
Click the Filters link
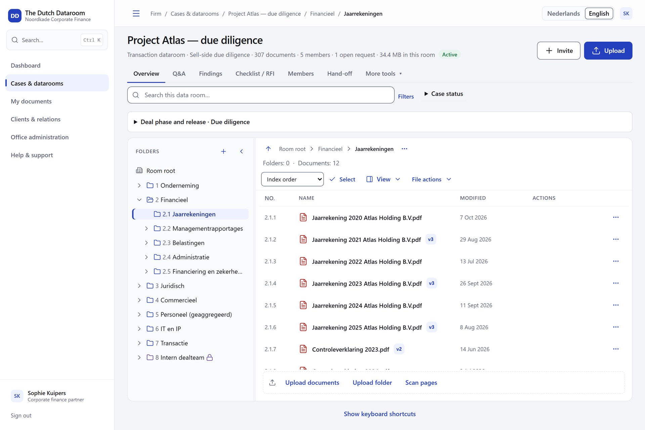[406, 97]
